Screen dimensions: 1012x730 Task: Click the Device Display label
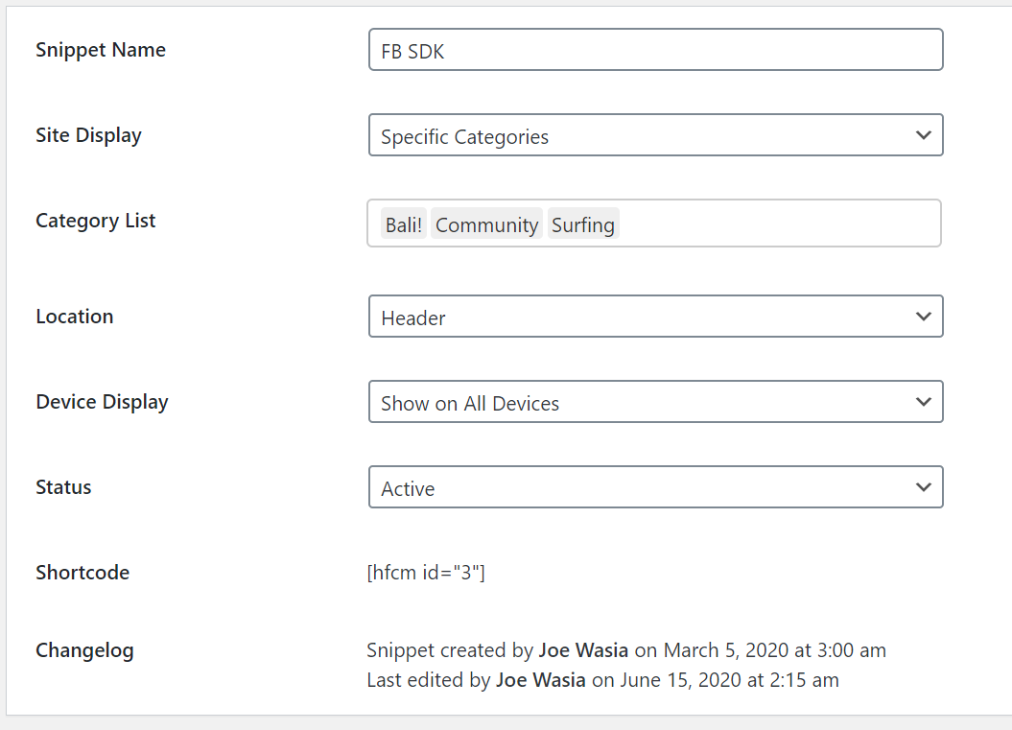point(102,402)
